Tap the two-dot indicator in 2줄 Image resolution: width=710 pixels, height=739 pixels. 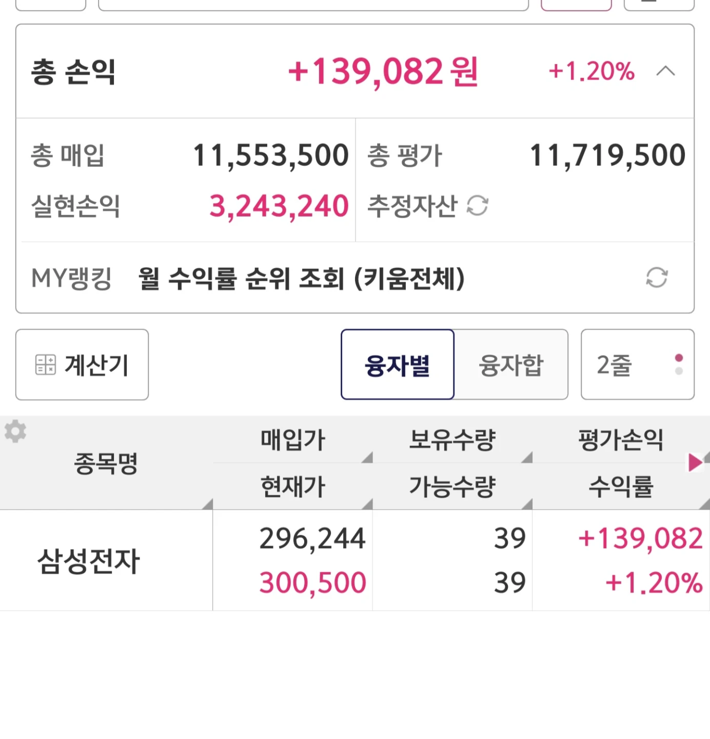pyautogui.click(x=679, y=364)
